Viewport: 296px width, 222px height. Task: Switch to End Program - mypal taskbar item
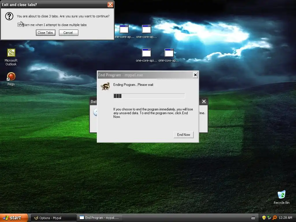click(x=99, y=218)
